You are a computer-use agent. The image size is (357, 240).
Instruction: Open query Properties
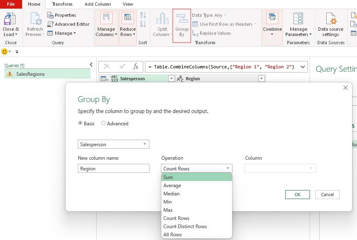61,15
